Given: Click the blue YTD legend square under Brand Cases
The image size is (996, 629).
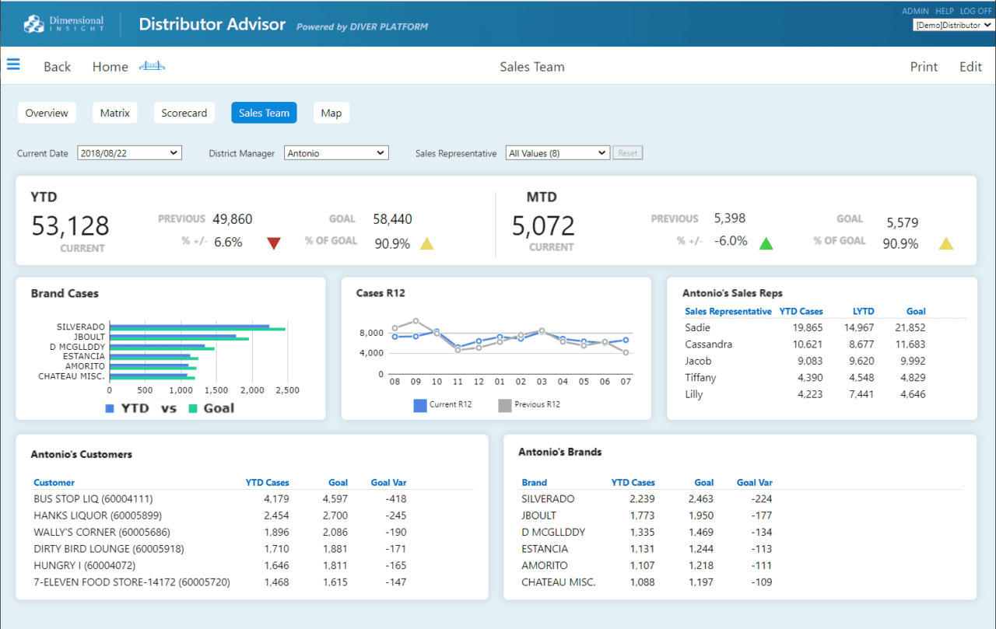Looking at the screenshot, I should (x=111, y=407).
